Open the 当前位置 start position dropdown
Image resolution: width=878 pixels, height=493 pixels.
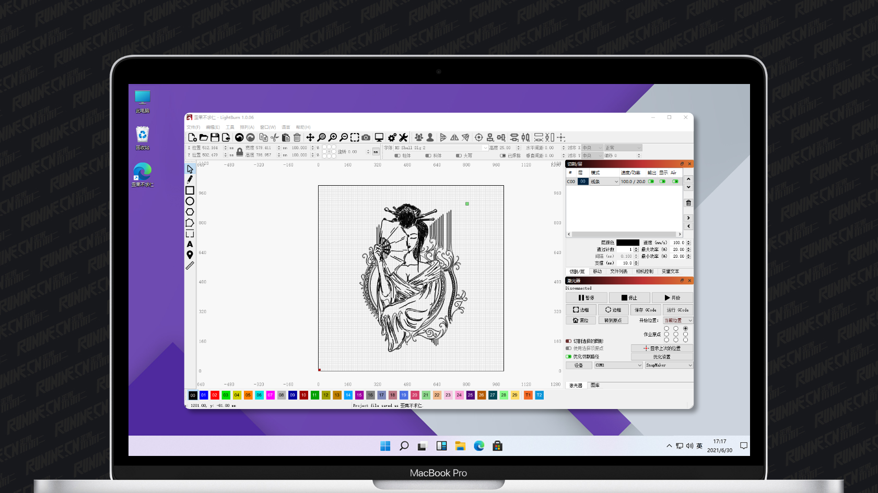(678, 320)
